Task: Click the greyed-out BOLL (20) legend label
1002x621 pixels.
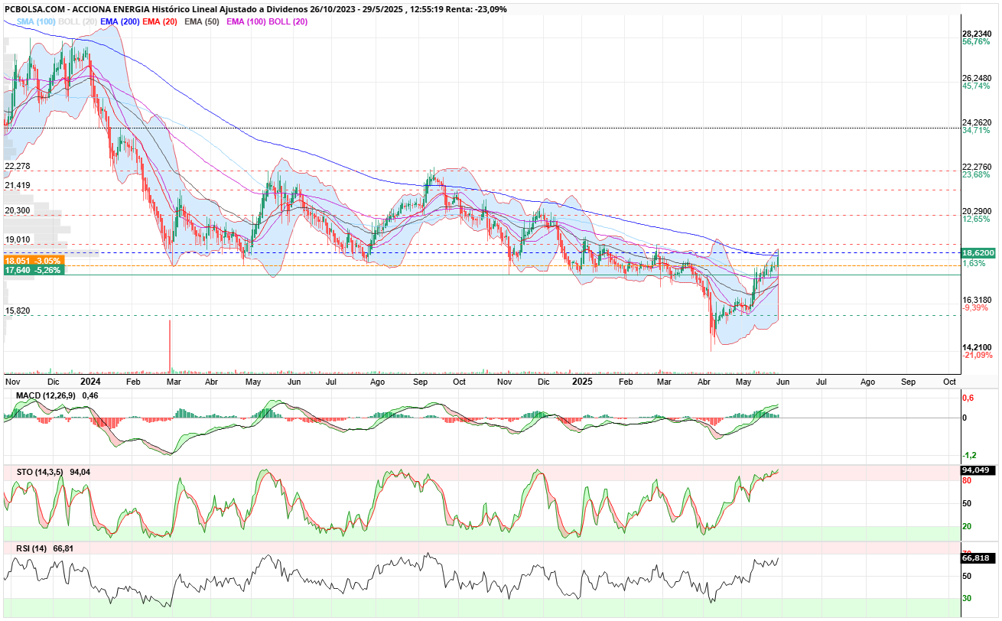Action: (77, 21)
